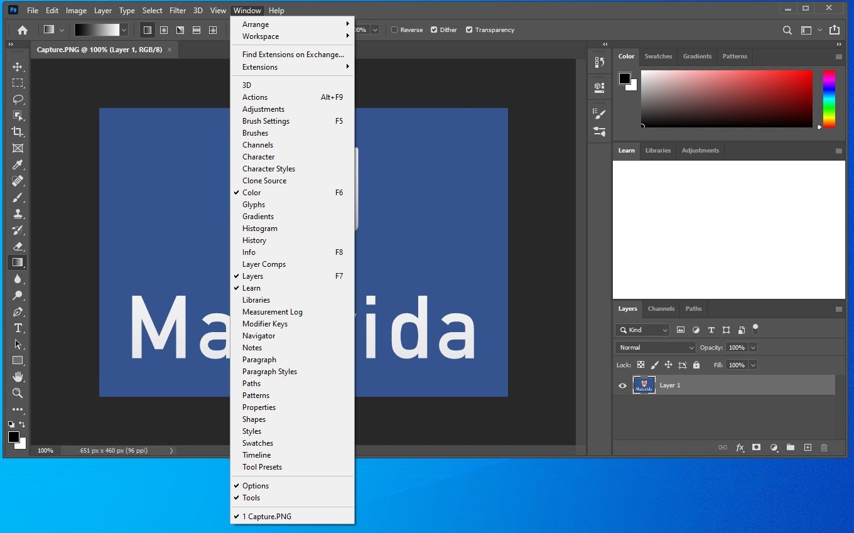Select the Brush tool

[18, 197]
